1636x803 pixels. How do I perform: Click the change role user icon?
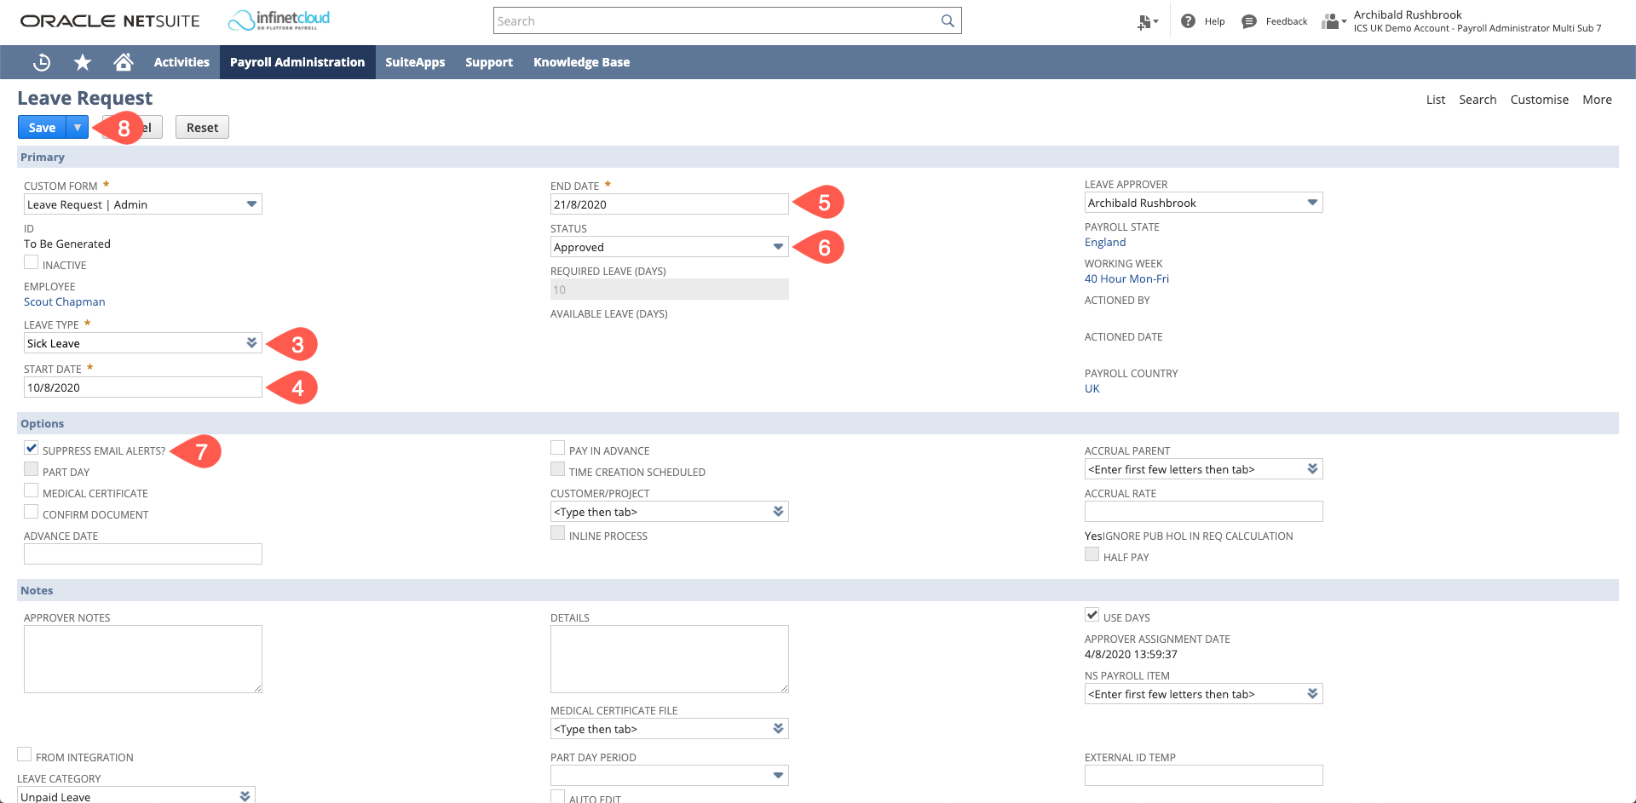1332,21
